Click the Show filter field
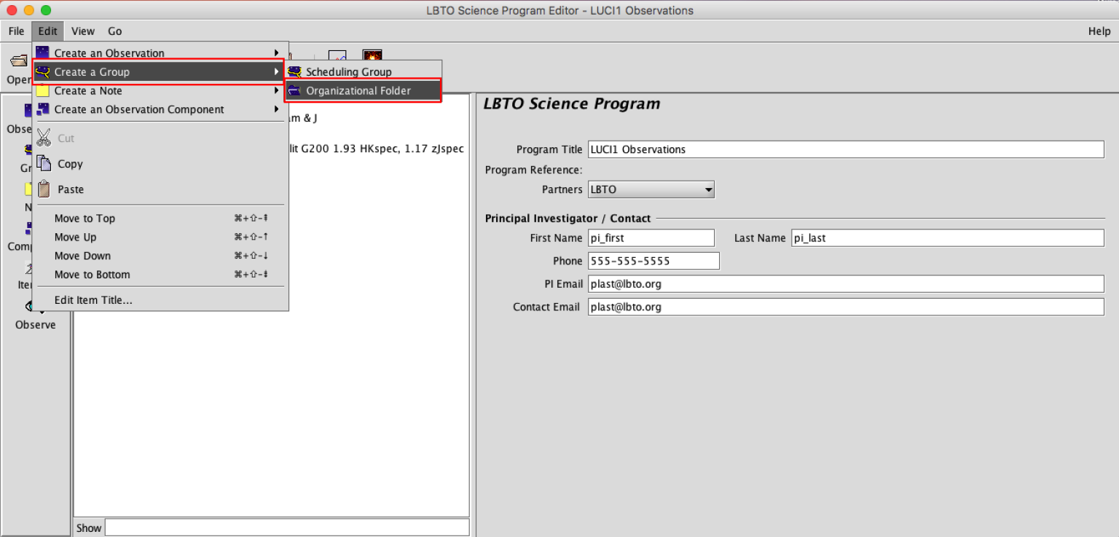 (287, 528)
